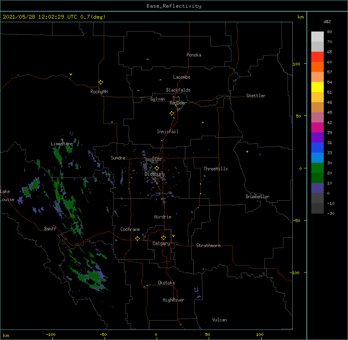Pick the white 70-80 dBZ legend swatch
The height and width of the screenshot is (340, 348).
tap(317, 37)
